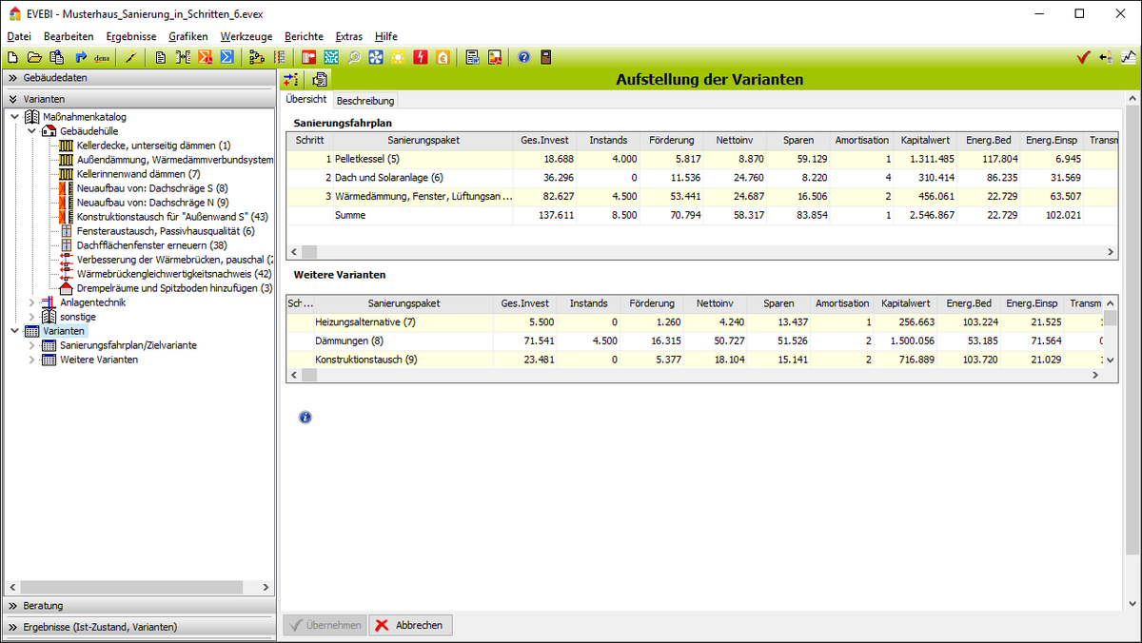Viewport: 1142px width, 643px height.
Task: Collapse the Maßnahmenkatalog tree node
Action: tap(14, 117)
